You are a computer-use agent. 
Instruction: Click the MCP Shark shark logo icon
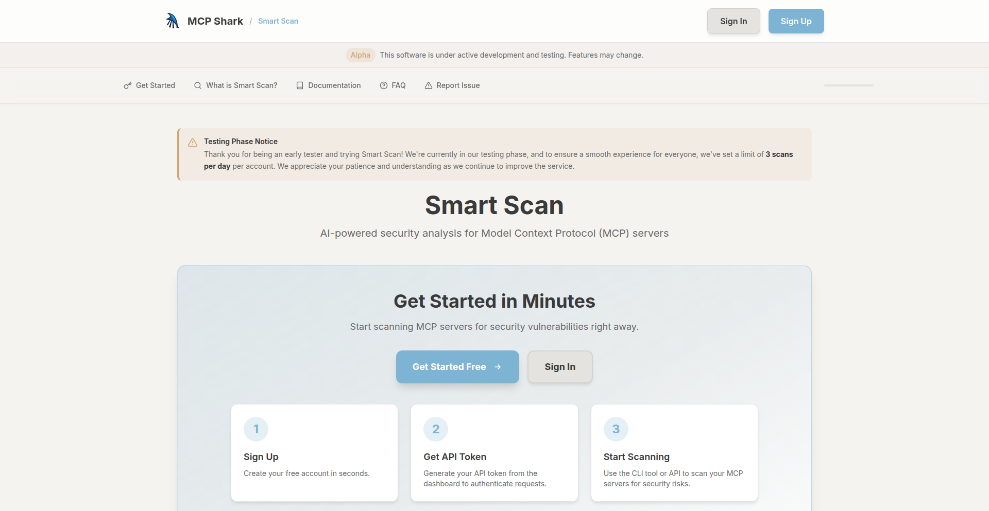point(172,21)
